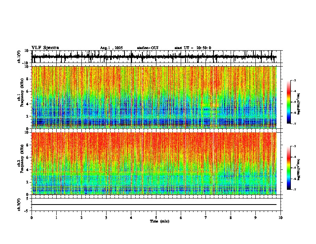This screenshot has height=244, width=316.
Task: Select the "Aug.1 , 2025" date text
Action: 111,48
